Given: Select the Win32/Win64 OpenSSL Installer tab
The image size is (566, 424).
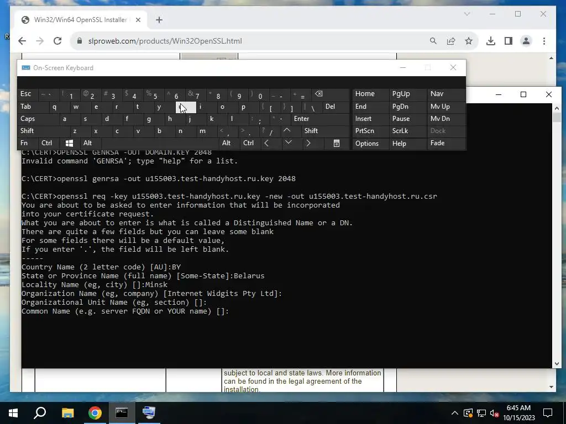Looking at the screenshot, I should pos(81,20).
